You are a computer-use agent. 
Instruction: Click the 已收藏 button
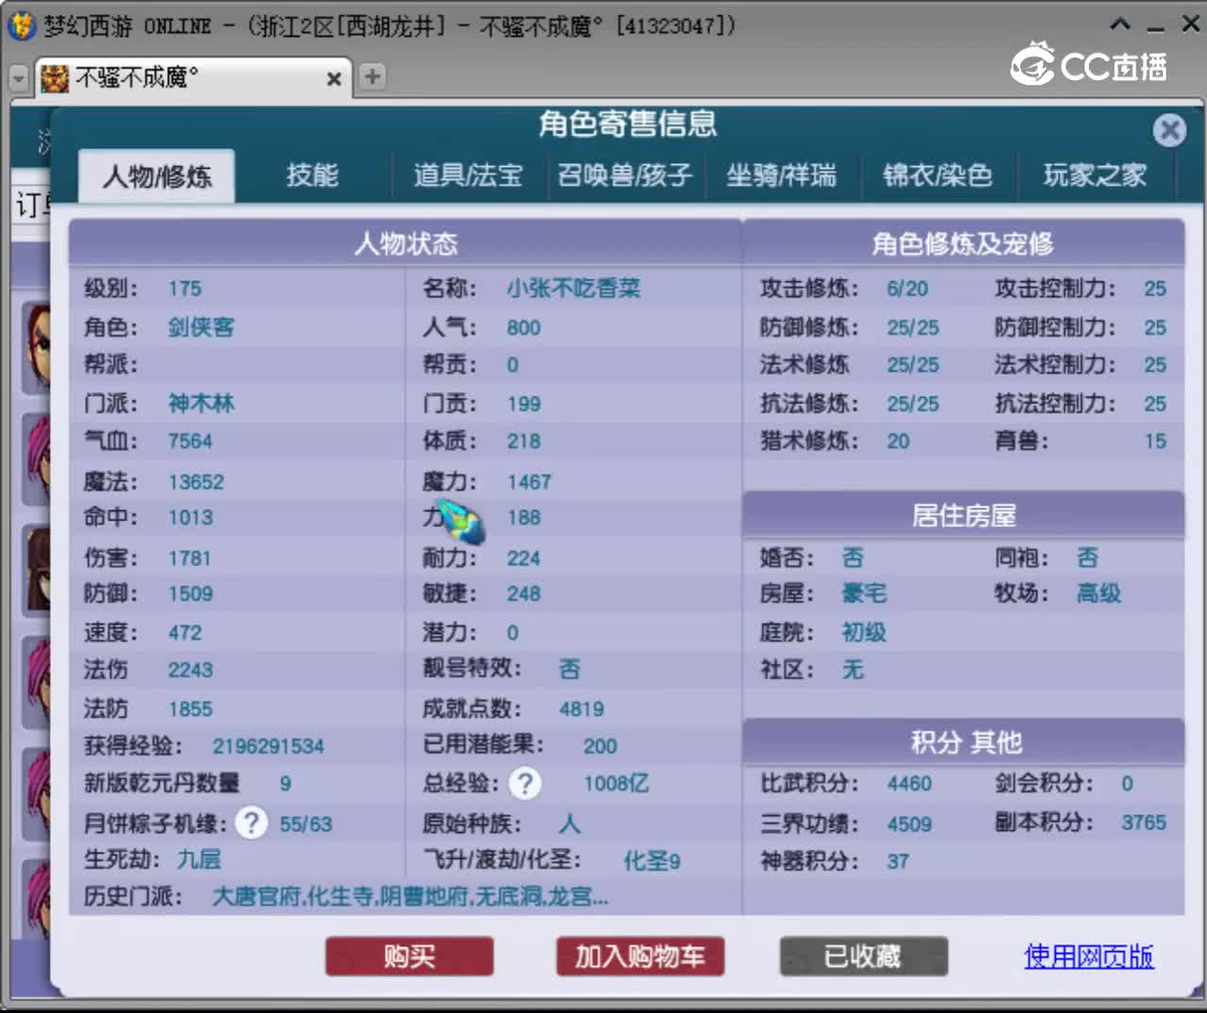point(863,956)
